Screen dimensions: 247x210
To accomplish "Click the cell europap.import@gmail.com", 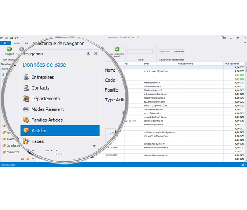I will point(160,71).
